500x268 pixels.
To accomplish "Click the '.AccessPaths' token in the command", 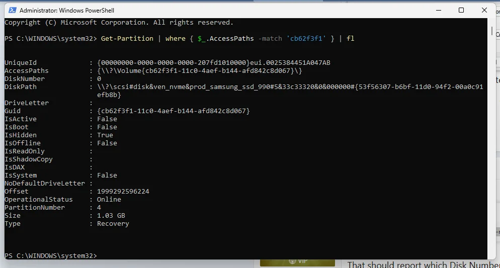I will tap(230, 39).
